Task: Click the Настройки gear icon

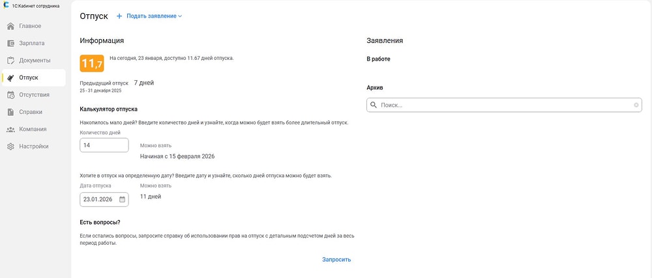Action: click(x=10, y=146)
